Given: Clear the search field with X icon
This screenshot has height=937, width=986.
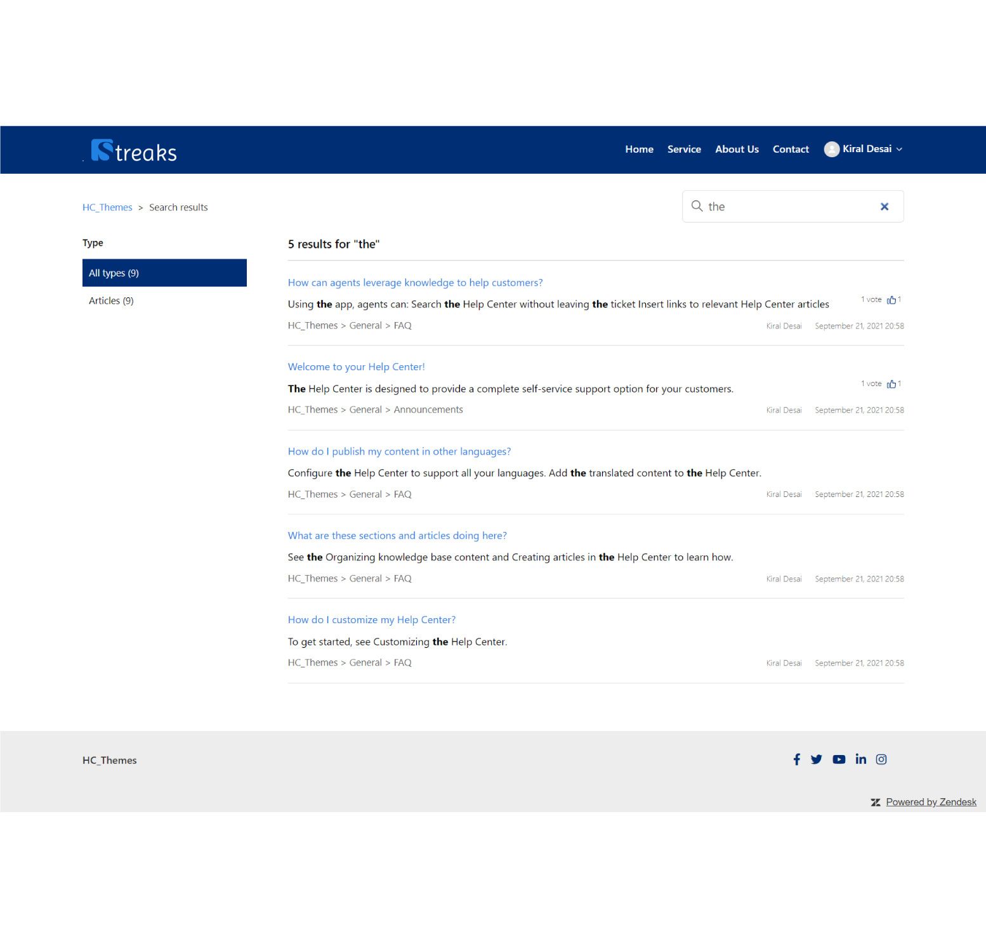Looking at the screenshot, I should pyautogui.click(x=884, y=207).
